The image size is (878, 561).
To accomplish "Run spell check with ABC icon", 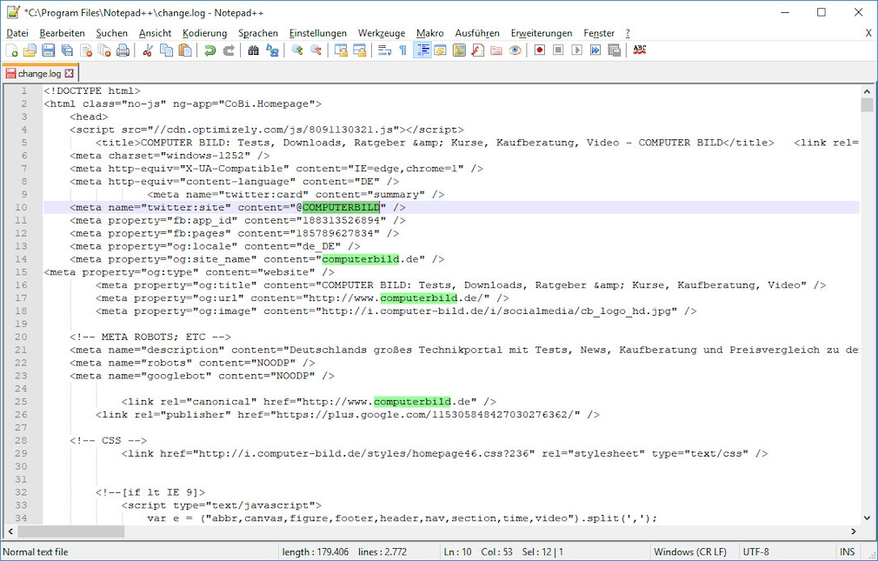I will point(639,50).
